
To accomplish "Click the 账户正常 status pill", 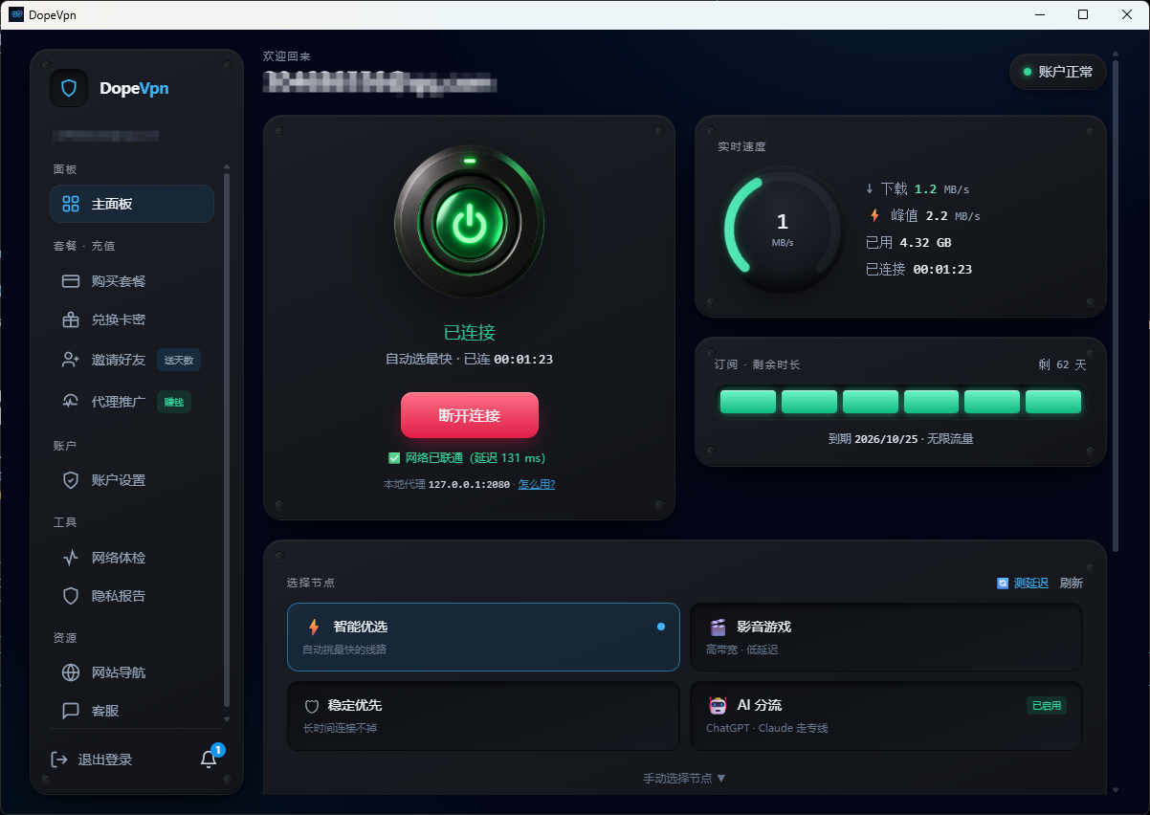I will [x=1058, y=72].
